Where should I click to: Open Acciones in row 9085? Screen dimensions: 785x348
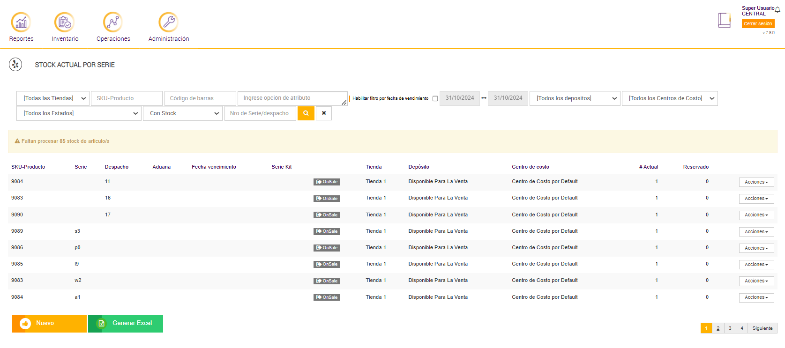(756, 265)
